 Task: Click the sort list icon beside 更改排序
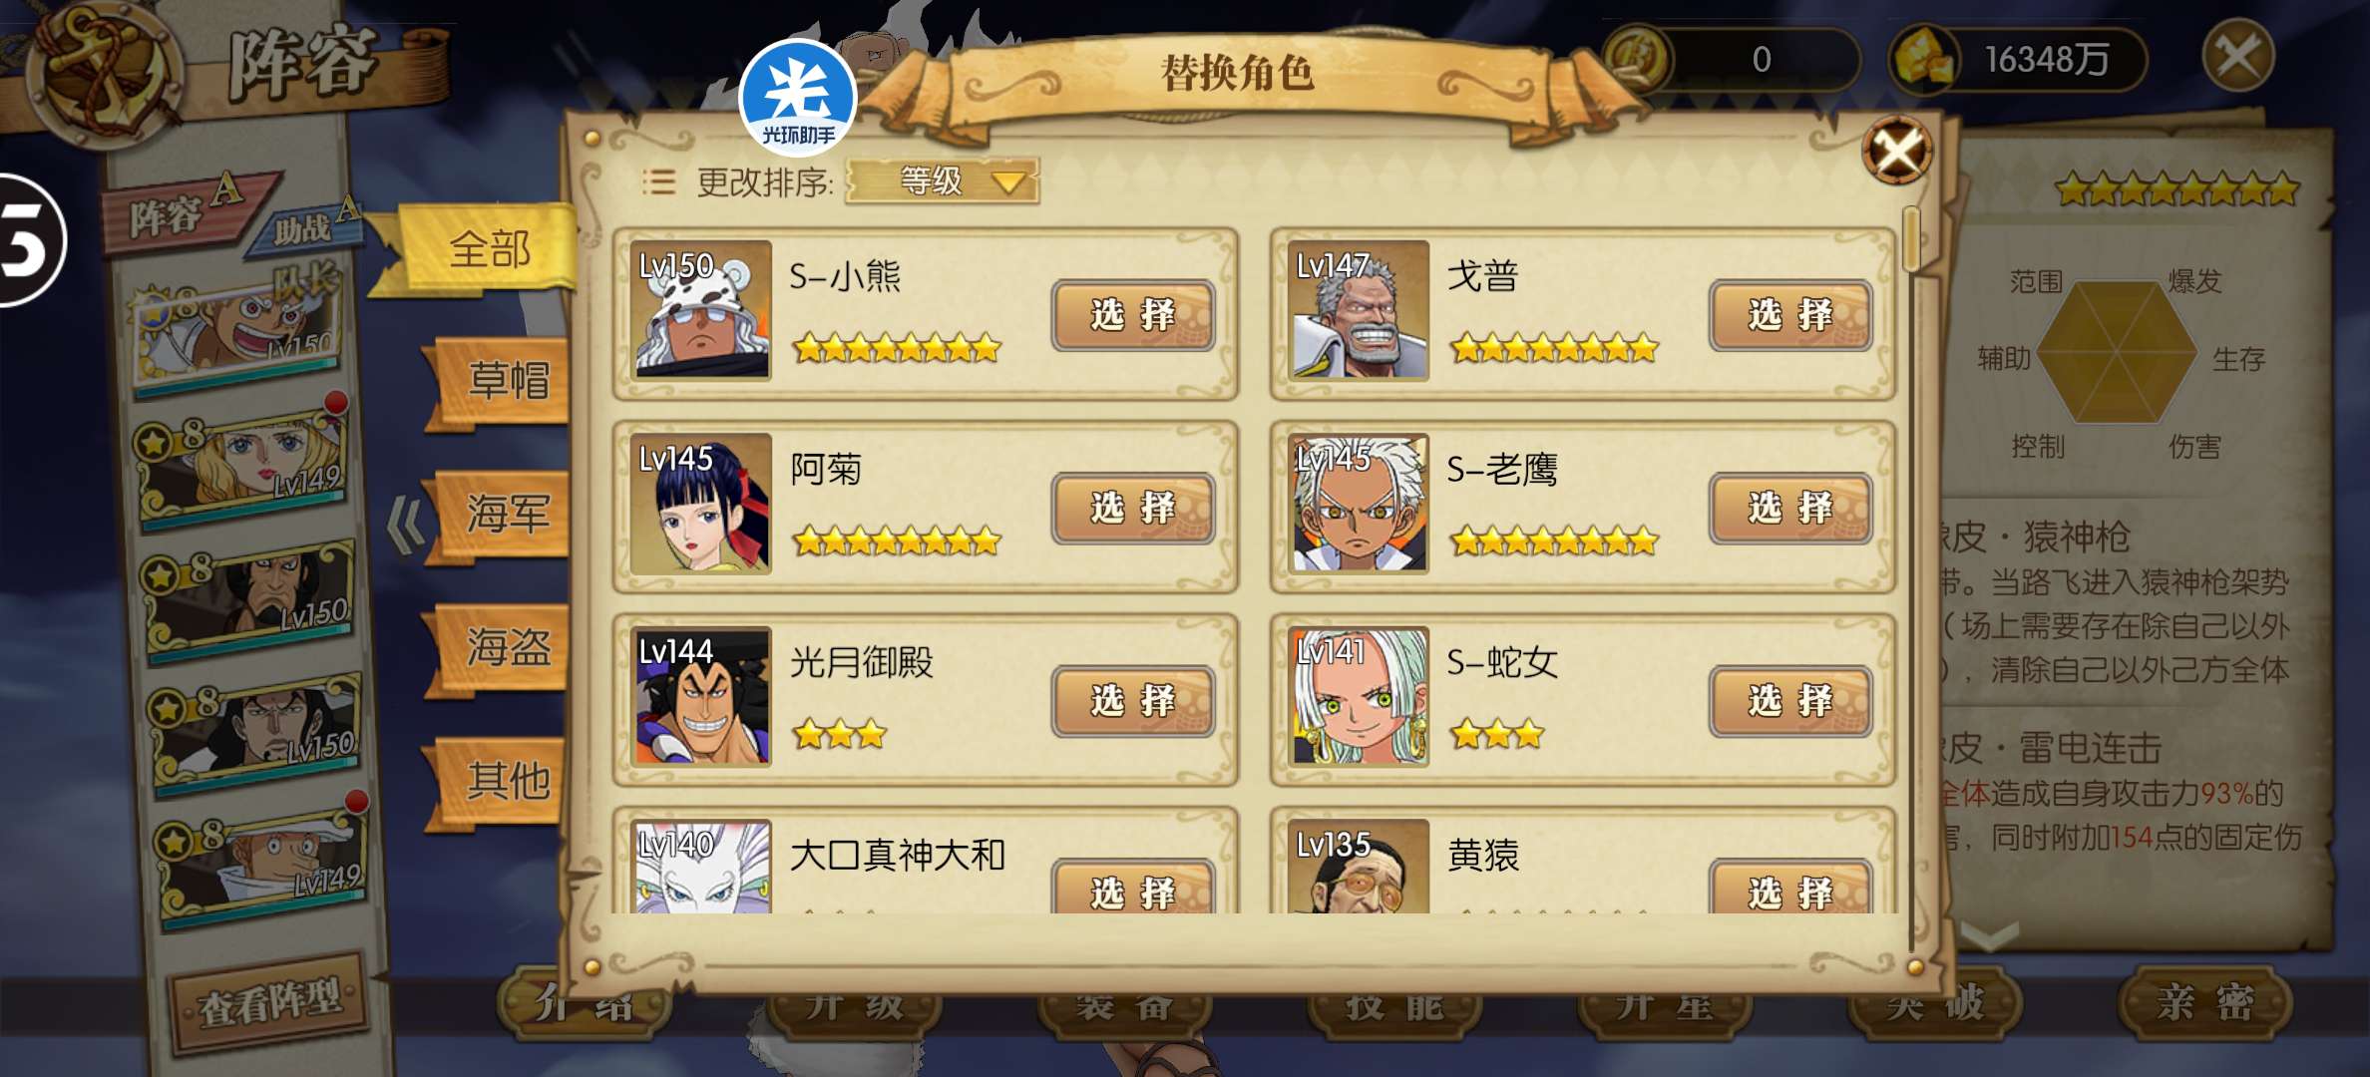pyautogui.click(x=658, y=181)
